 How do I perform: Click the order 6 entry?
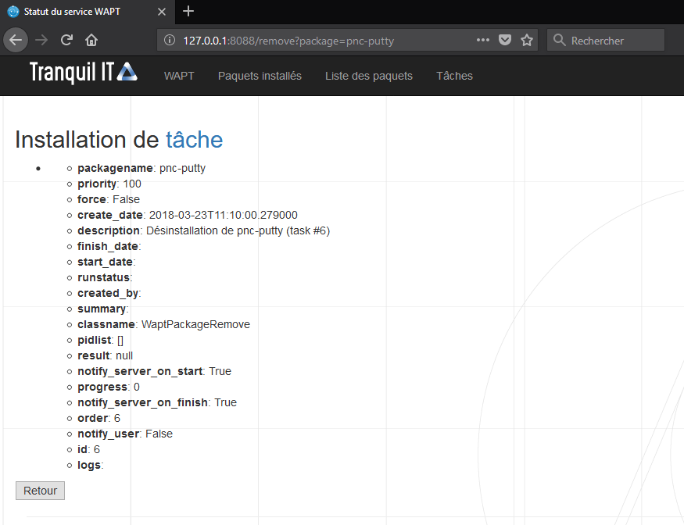point(98,418)
